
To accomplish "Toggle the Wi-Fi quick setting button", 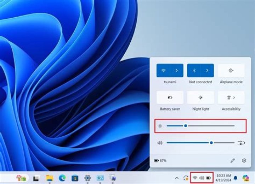I will pos(163,71).
